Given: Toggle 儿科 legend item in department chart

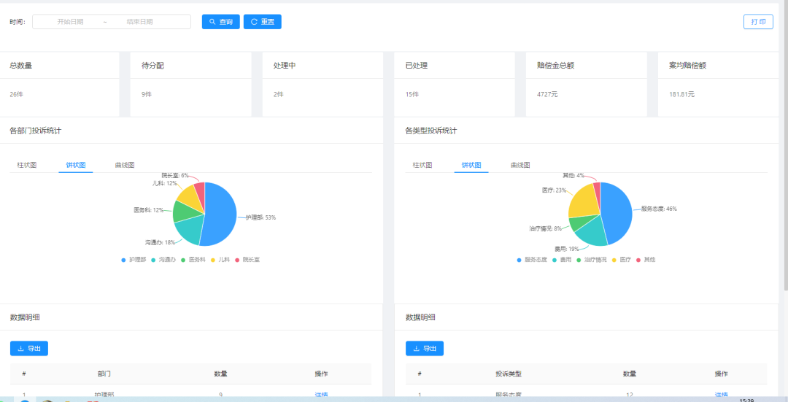Looking at the screenshot, I should coord(220,260).
